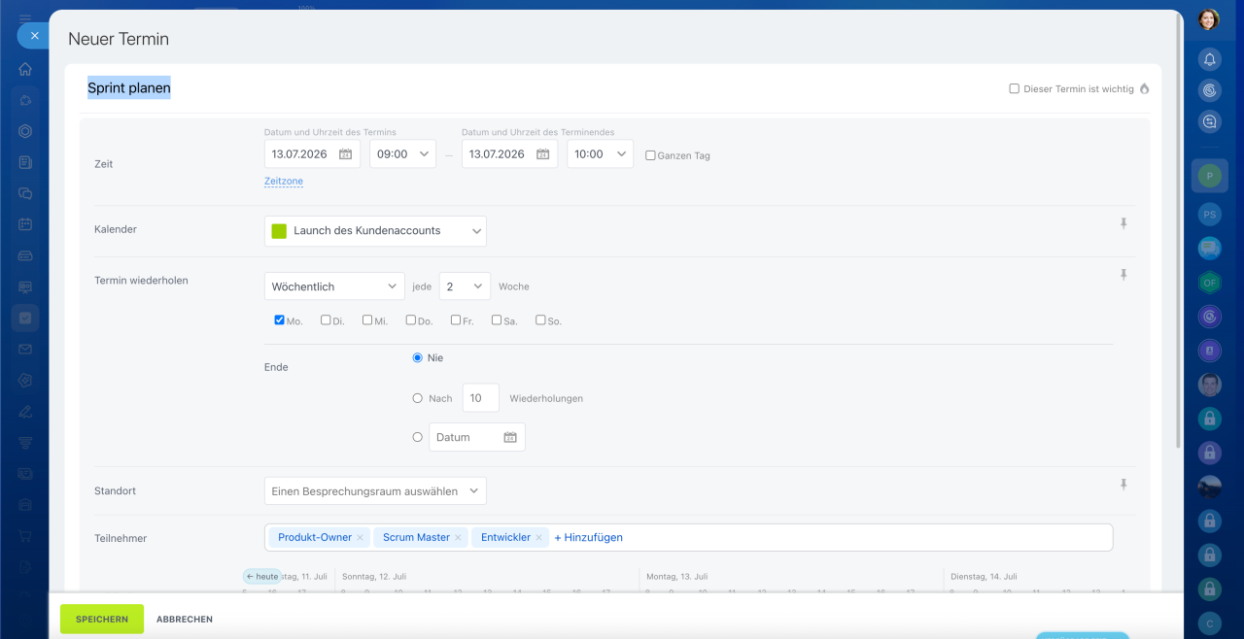The image size is (1244, 639).
Task: Open calendar icon in recurrence end Datum field
Action: pos(510,437)
